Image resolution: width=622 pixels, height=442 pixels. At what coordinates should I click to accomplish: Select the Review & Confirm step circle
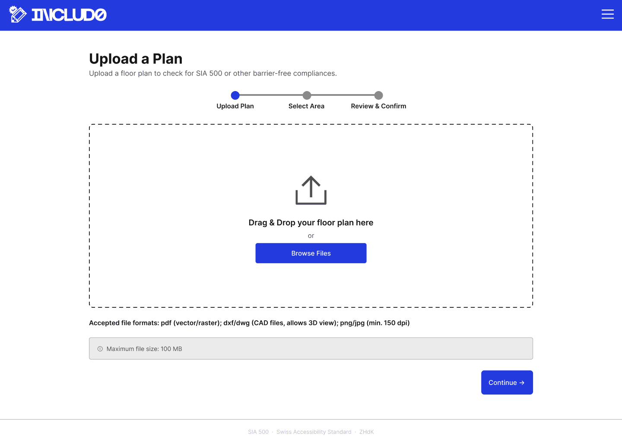pos(378,95)
